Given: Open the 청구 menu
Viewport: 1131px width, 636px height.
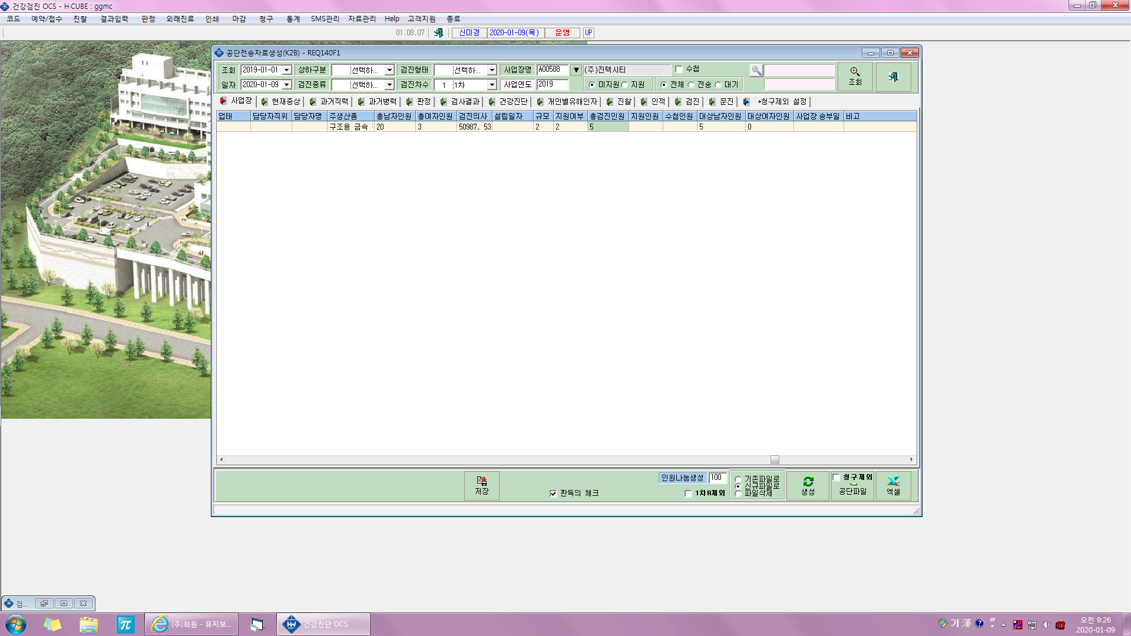Looking at the screenshot, I should click(x=266, y=19).
